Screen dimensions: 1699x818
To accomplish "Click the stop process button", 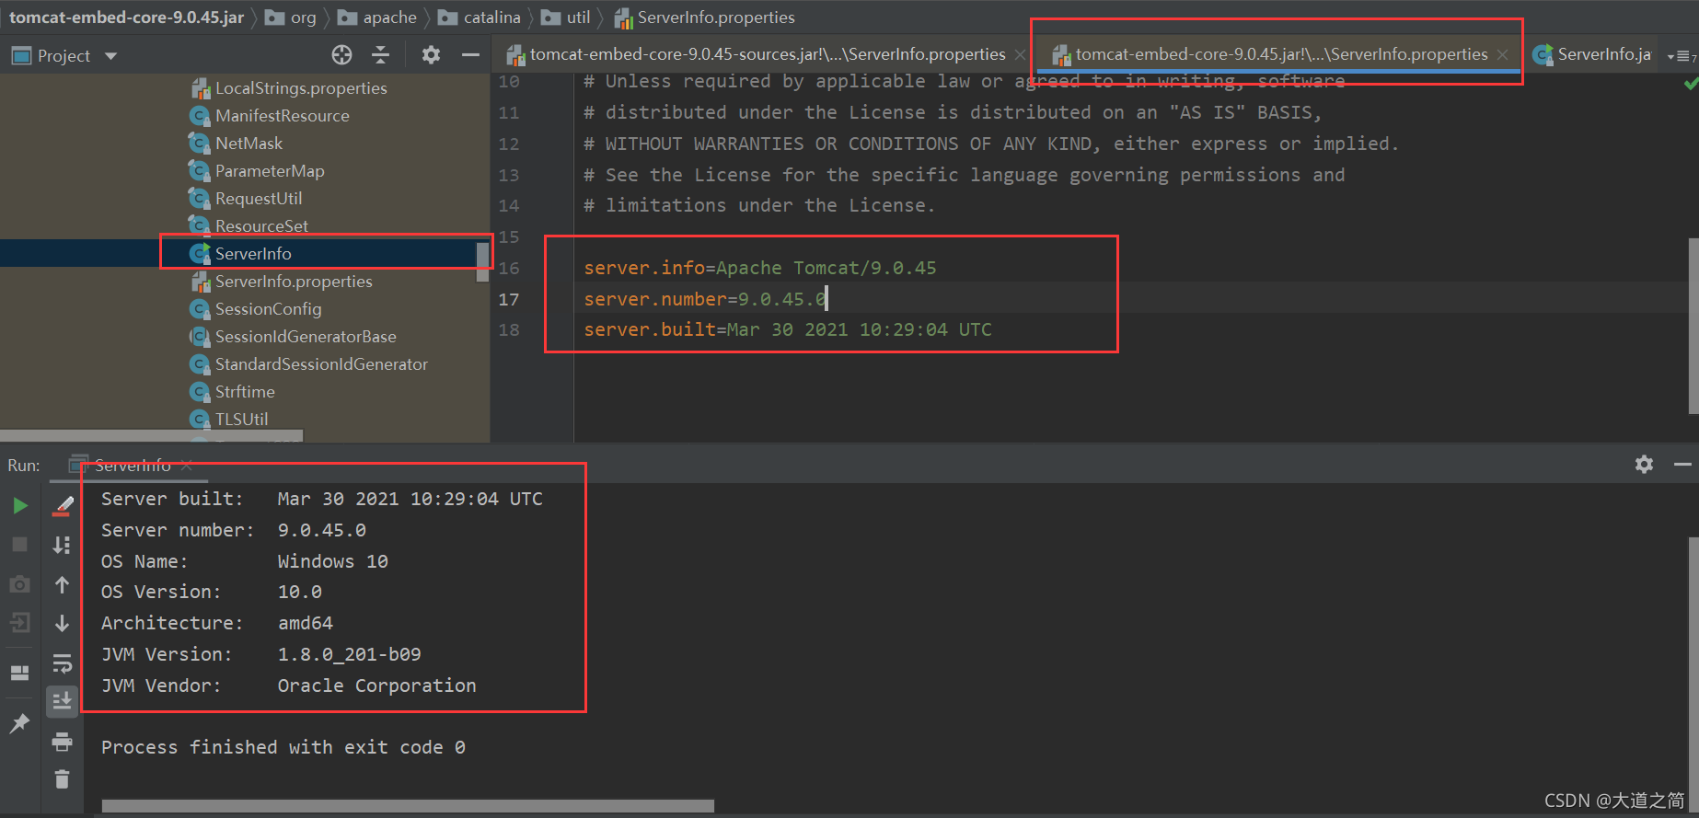I will pyautogui.click(x=19, y=545).
